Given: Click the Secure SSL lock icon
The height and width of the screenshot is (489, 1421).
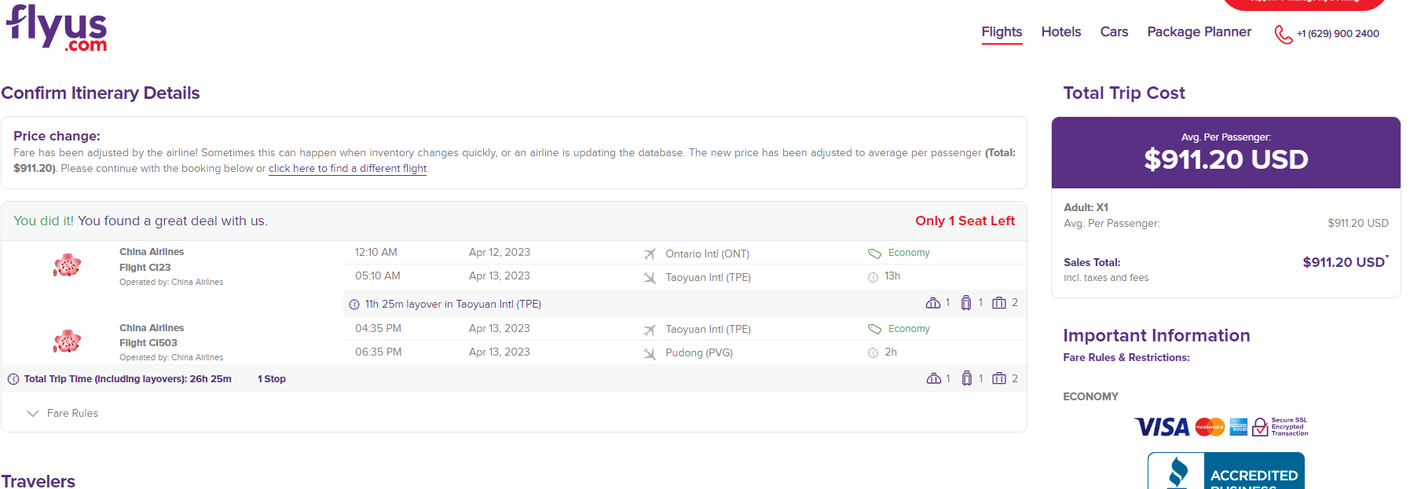Looking at the screenshot, I should pyautogui.click(x=1260, y=427).
